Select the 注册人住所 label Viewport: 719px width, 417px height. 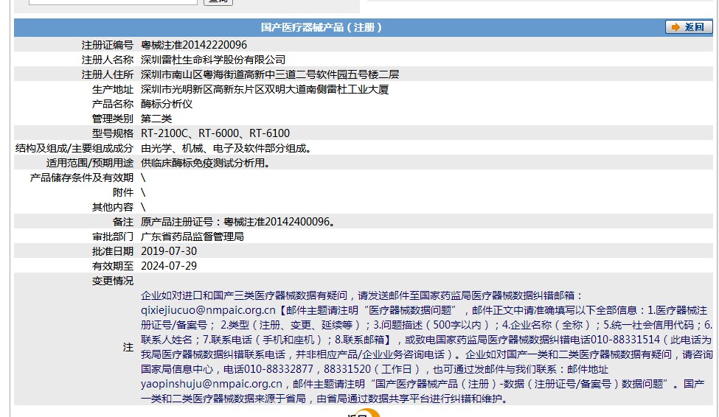click(108, 74)
